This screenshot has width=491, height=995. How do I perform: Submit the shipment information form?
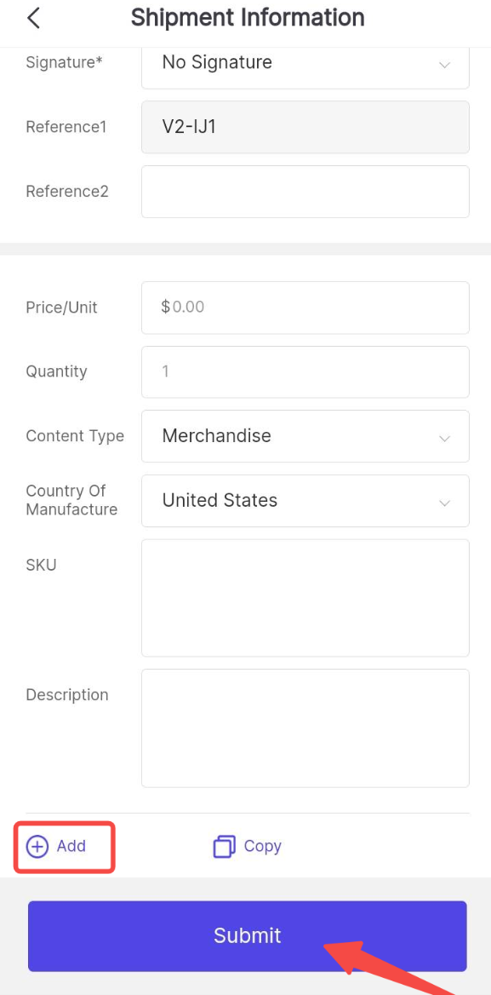coord(247,936)
